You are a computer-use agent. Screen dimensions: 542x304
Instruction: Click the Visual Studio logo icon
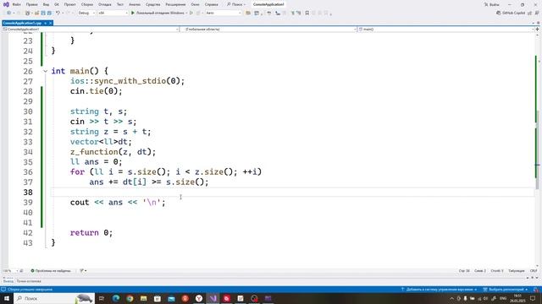(x=6, y=4)
